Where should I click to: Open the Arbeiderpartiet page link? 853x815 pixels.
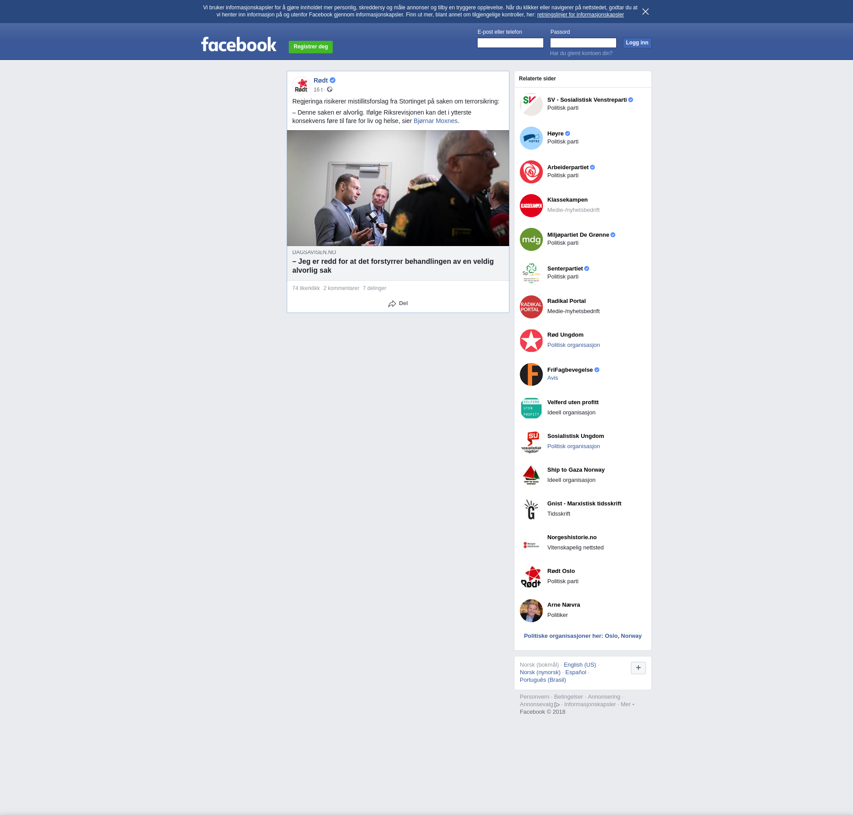[568, 167]
